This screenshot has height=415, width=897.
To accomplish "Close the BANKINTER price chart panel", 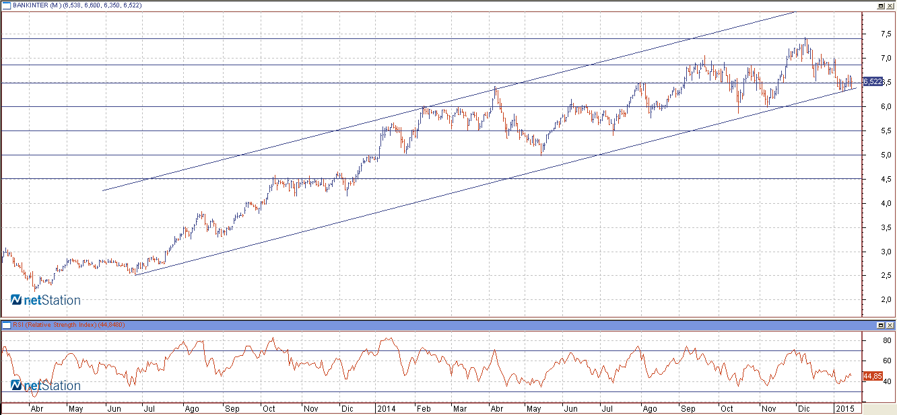I will coord(890,5).
